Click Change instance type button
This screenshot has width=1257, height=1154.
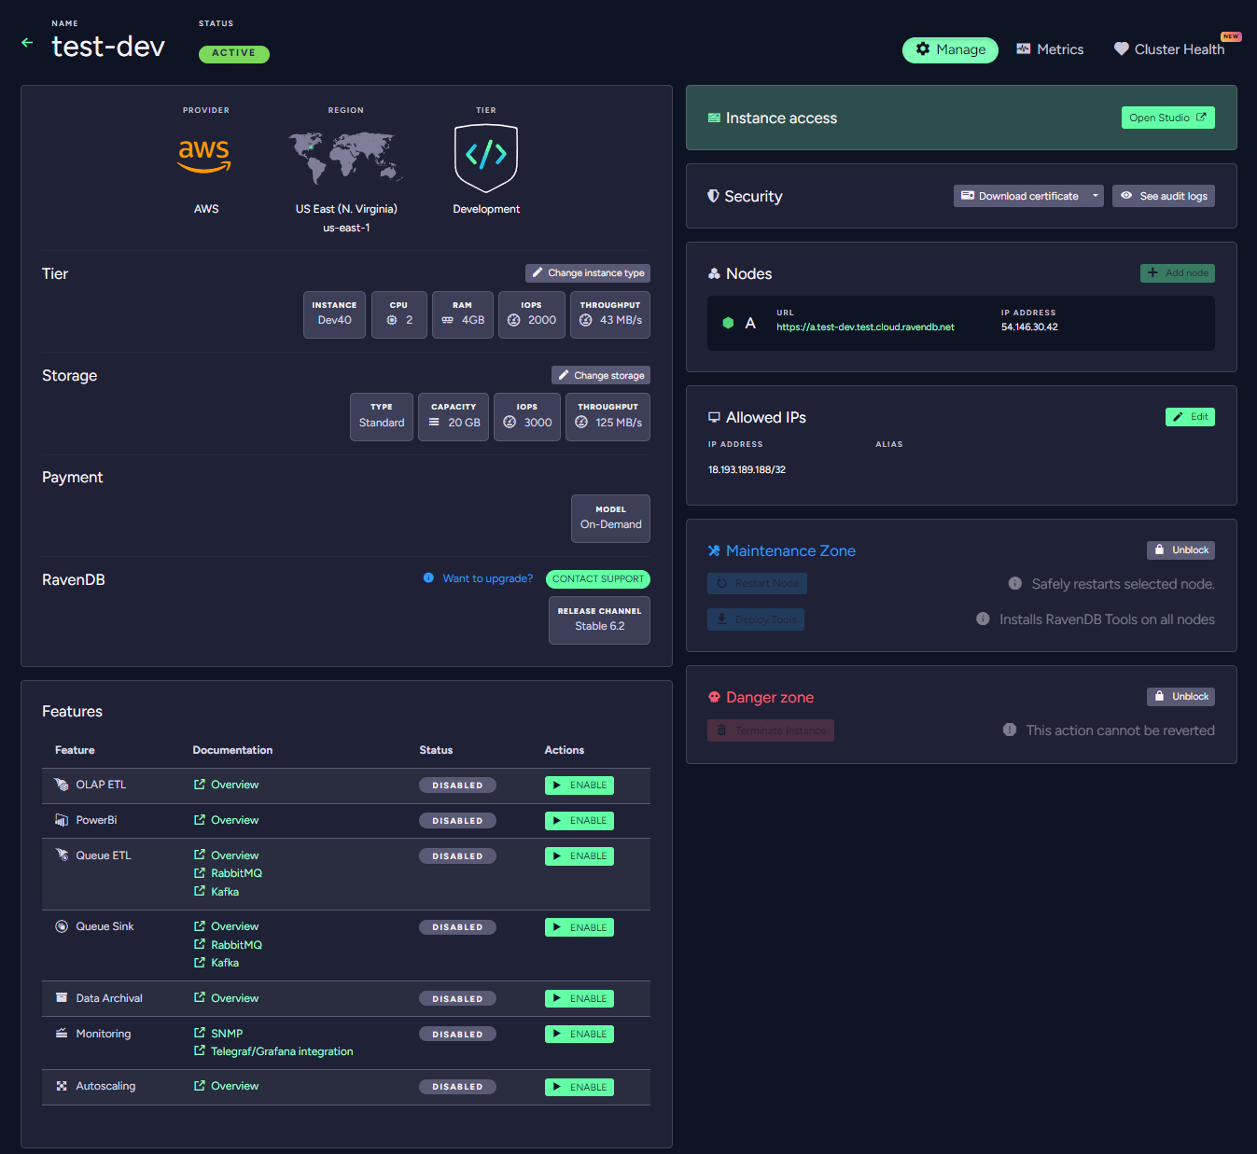click(x=588, y=273)
